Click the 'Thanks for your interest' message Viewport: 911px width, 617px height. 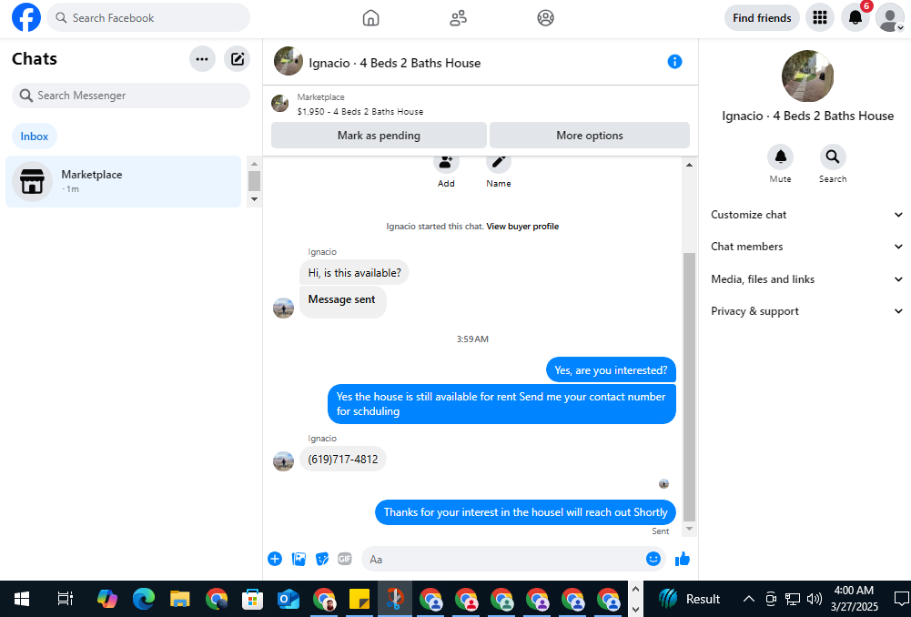525,511
